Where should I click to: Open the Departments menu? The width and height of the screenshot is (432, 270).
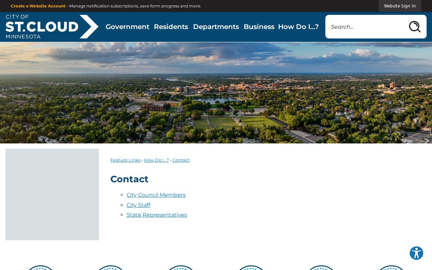[x=216, y=27]
